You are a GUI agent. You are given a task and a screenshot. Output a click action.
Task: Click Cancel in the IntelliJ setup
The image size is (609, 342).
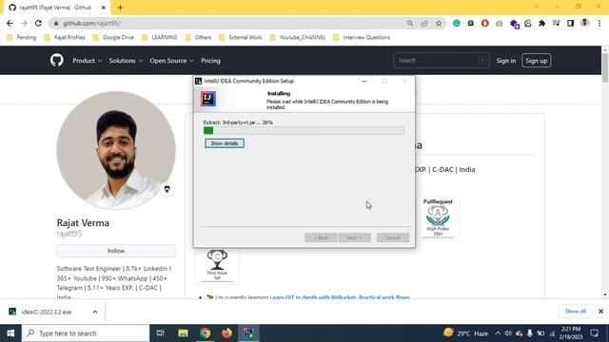coord(393,237)
